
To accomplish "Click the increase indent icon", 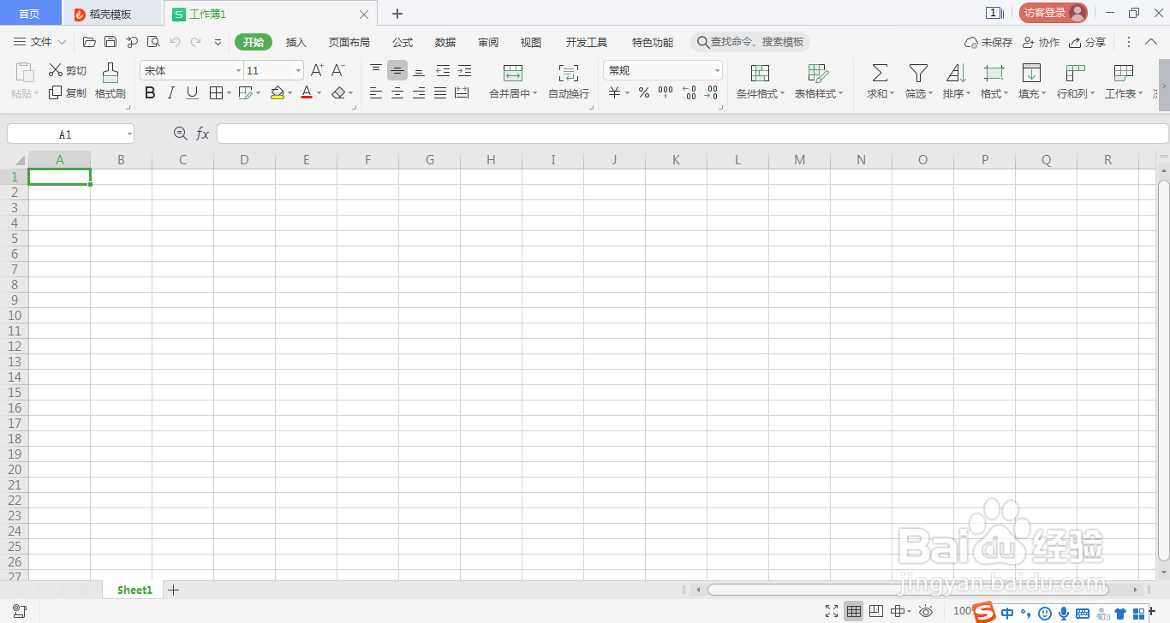I will coord(464,70).
